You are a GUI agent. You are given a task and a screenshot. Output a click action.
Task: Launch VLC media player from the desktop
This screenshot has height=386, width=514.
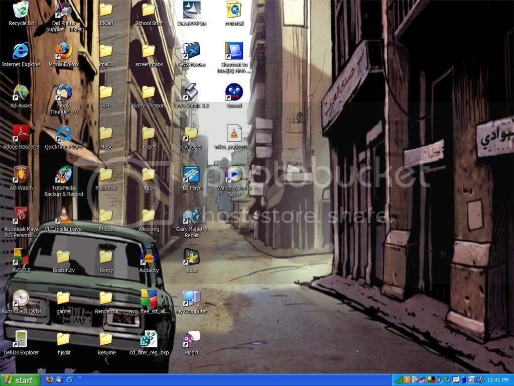[64, 216]
